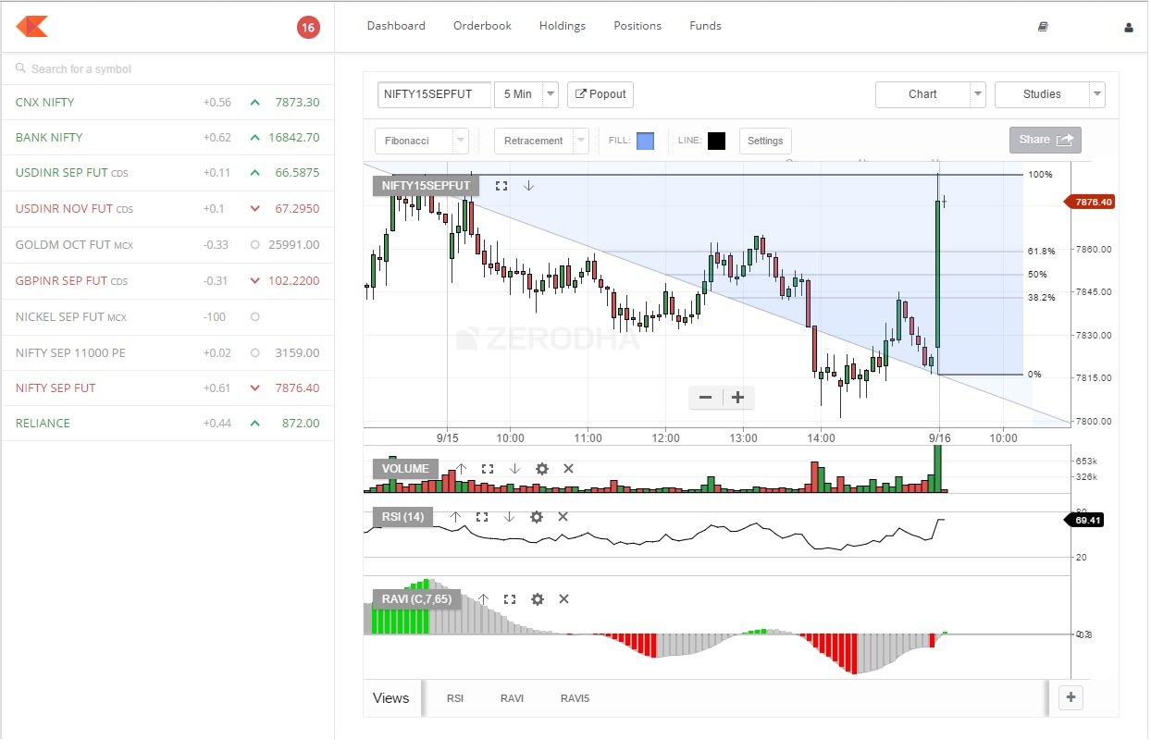Remove the RAVI (C,7,65) panel
This screenshot has height=751, width=1151.
click(x=563, y=599)
